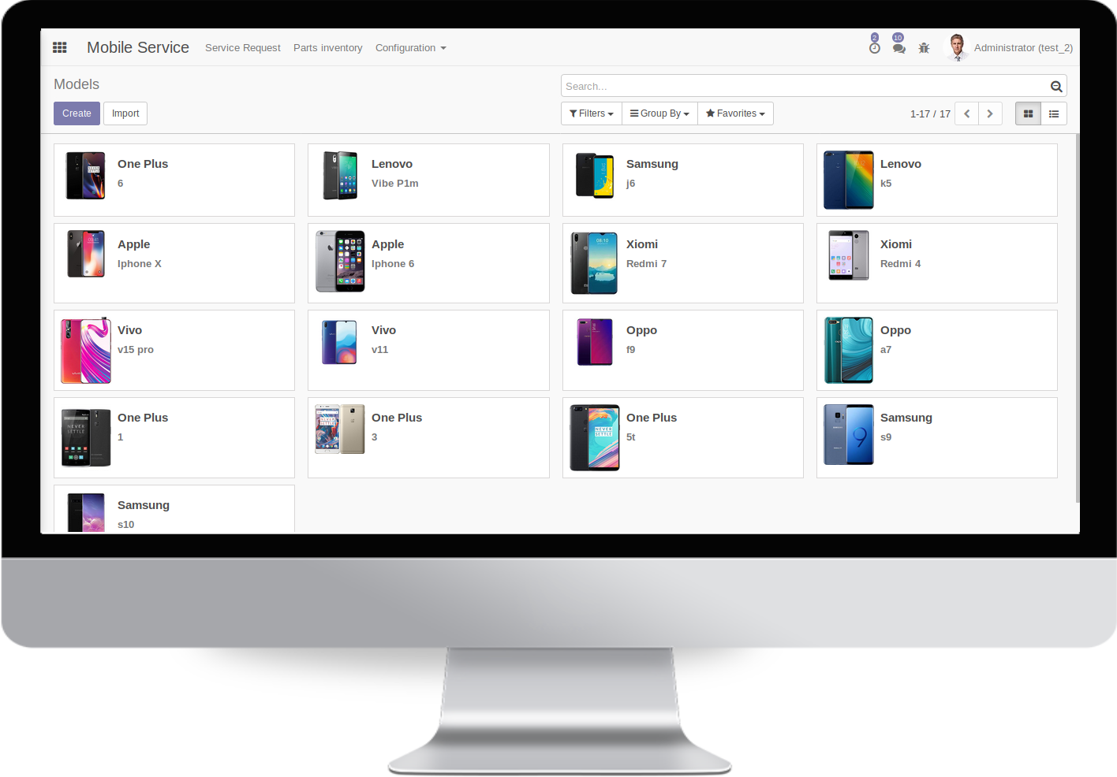Click the Mobile Service app title
Image resolution: width=1117 pixels, height=777 pixels.
[x=138, y=47]
